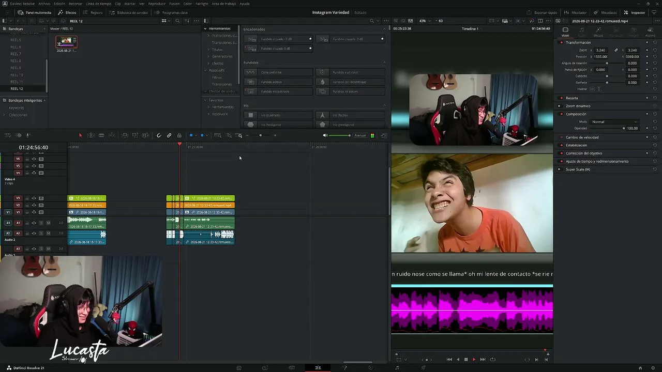Disable the Transformación section toggle
662x372 pixels.
pos(562,42)
